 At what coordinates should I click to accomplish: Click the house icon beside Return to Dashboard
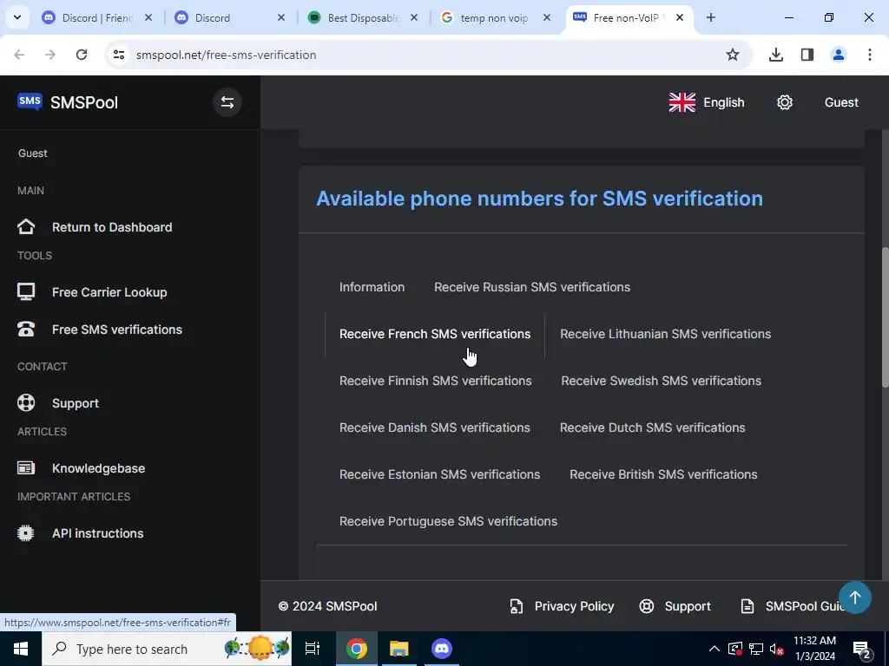(x=25, y=227)
